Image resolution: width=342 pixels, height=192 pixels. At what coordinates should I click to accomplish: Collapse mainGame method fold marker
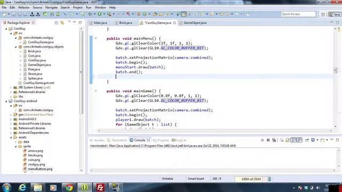[96, 91]
